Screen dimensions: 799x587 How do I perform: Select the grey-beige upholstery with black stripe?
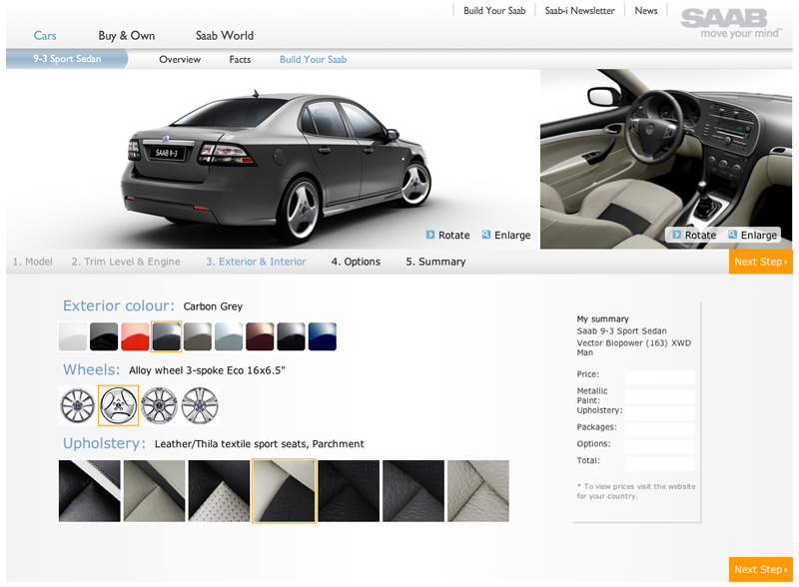(x=155, y=491)
